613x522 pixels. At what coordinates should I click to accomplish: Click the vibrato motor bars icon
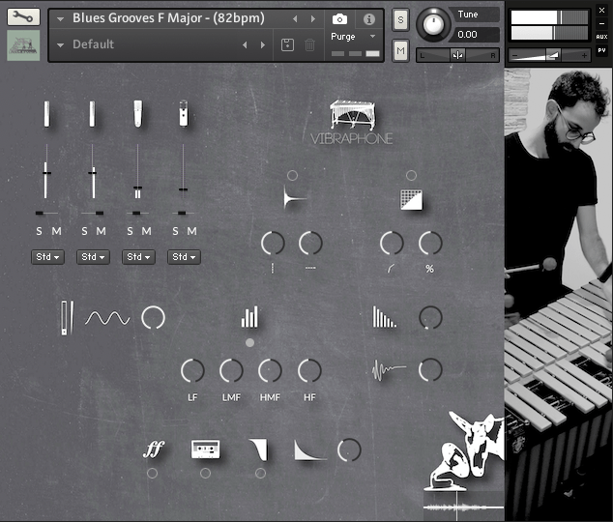tap(68, 318)
